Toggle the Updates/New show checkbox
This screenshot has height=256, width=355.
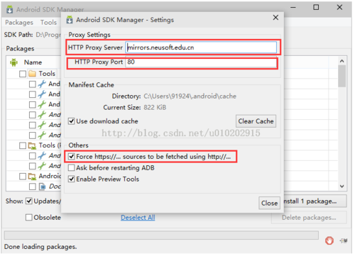coord(29,201)
